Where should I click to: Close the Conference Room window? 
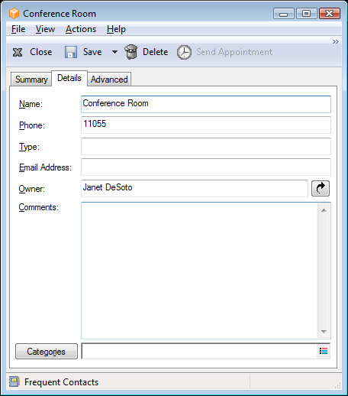click(x=330, y=14)
